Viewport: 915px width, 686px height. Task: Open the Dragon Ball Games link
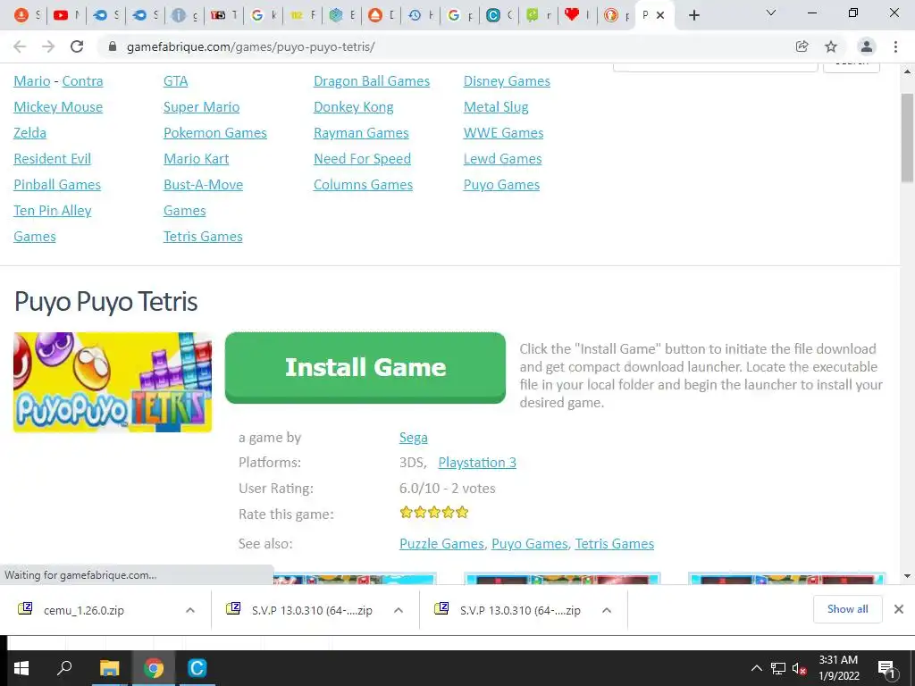372,80
